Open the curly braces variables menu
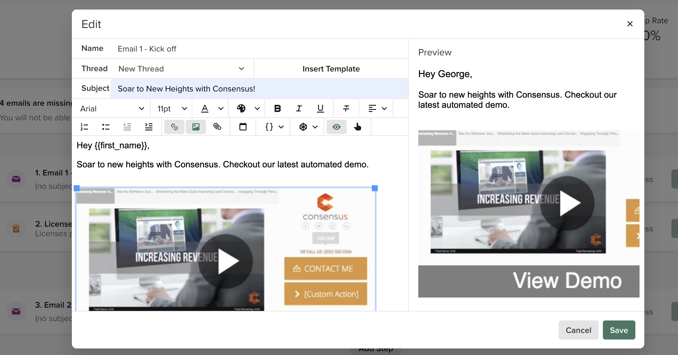The height and width of the screenshot is (355, 678). pos(274,127)
